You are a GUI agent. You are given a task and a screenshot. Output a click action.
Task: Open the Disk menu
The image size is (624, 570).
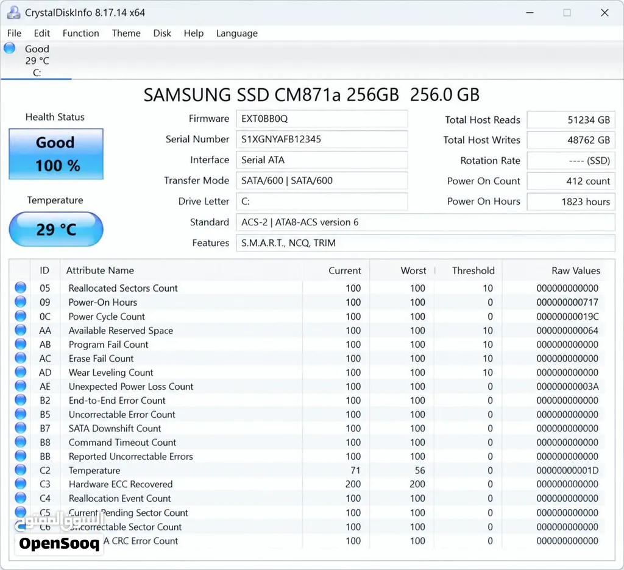click(x=162, y=33)
